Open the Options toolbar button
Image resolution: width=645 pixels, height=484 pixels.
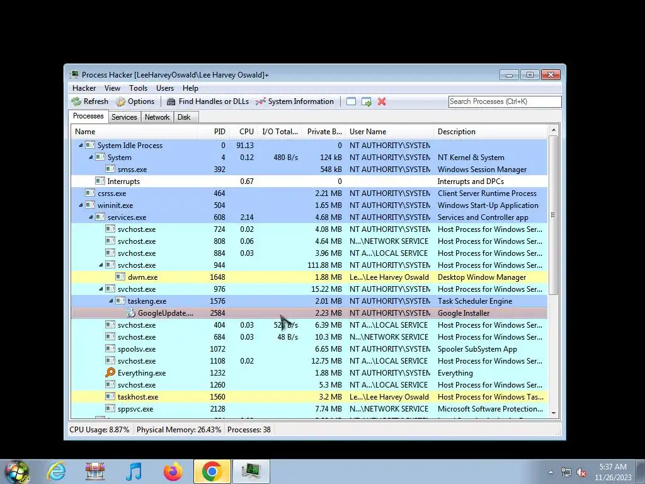point(135,101)
